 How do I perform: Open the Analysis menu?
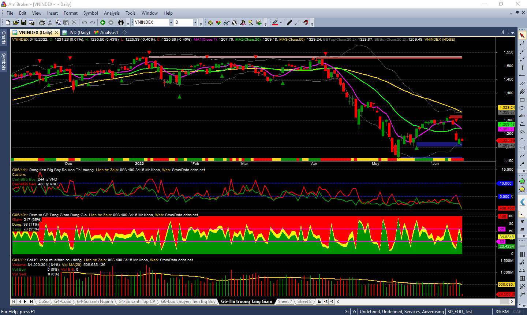coord(112,13)
